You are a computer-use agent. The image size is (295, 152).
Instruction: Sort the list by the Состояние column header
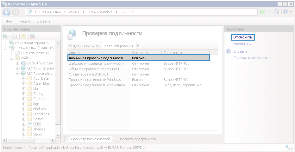pos(145,52)
